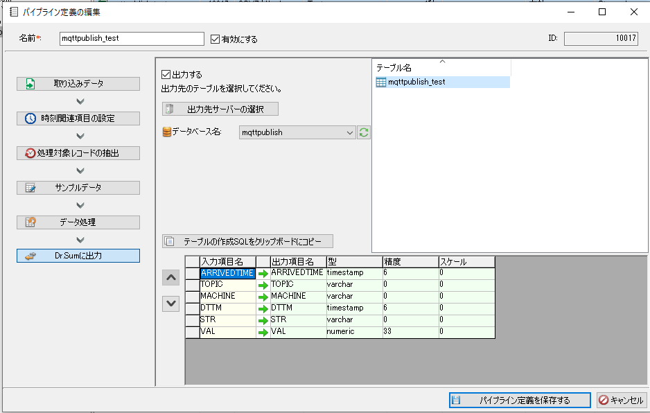The image size is (650, 413).
Task: Toggle the 出力する checkbox
Action: (166, 74)
